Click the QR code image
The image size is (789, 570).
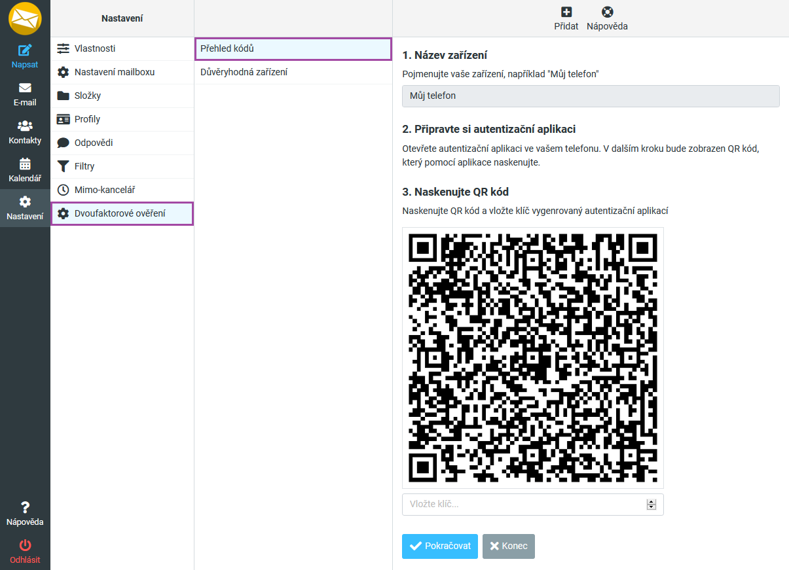click(x=533, y=358)
